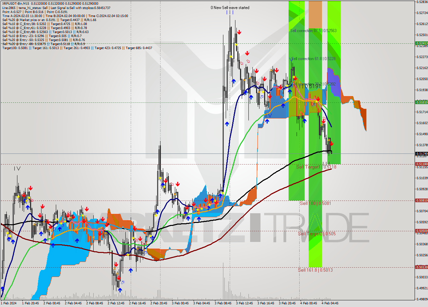This screenshot has width=428, height=307.
Task: Click the '3 Feb 08:45' time axis label
Action: 223,303
